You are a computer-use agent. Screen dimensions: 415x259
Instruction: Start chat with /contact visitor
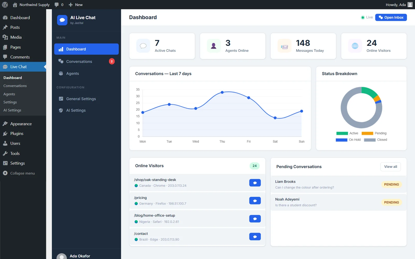[255, 237]
